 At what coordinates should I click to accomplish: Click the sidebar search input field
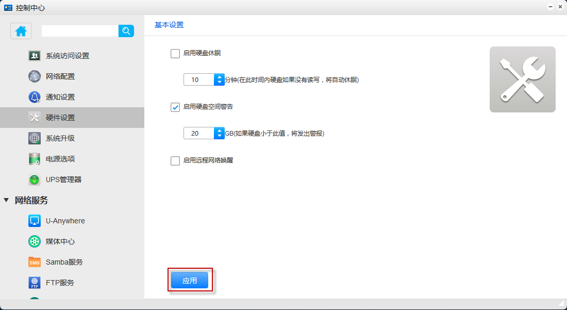click(80, 31)
